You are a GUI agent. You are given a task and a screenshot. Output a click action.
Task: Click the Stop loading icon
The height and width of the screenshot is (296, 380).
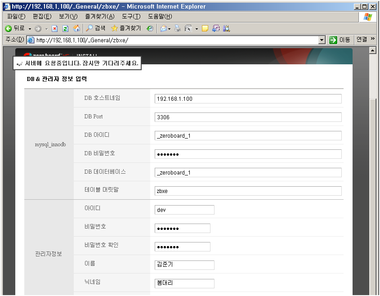(x=55, y=29)
